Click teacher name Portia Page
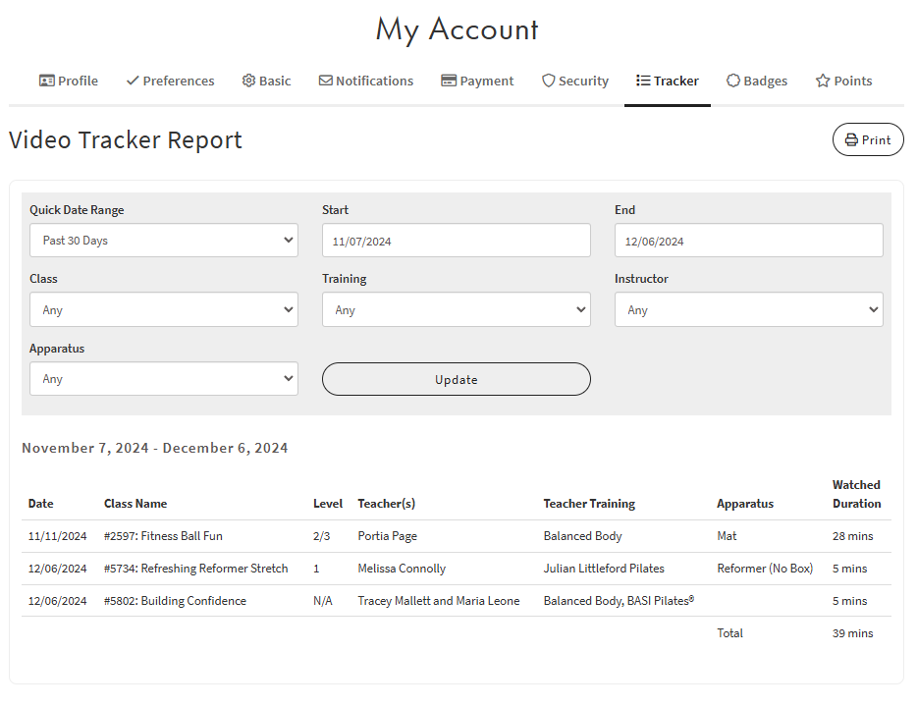The height and width of the screenshot is (707, 917). 387,536
